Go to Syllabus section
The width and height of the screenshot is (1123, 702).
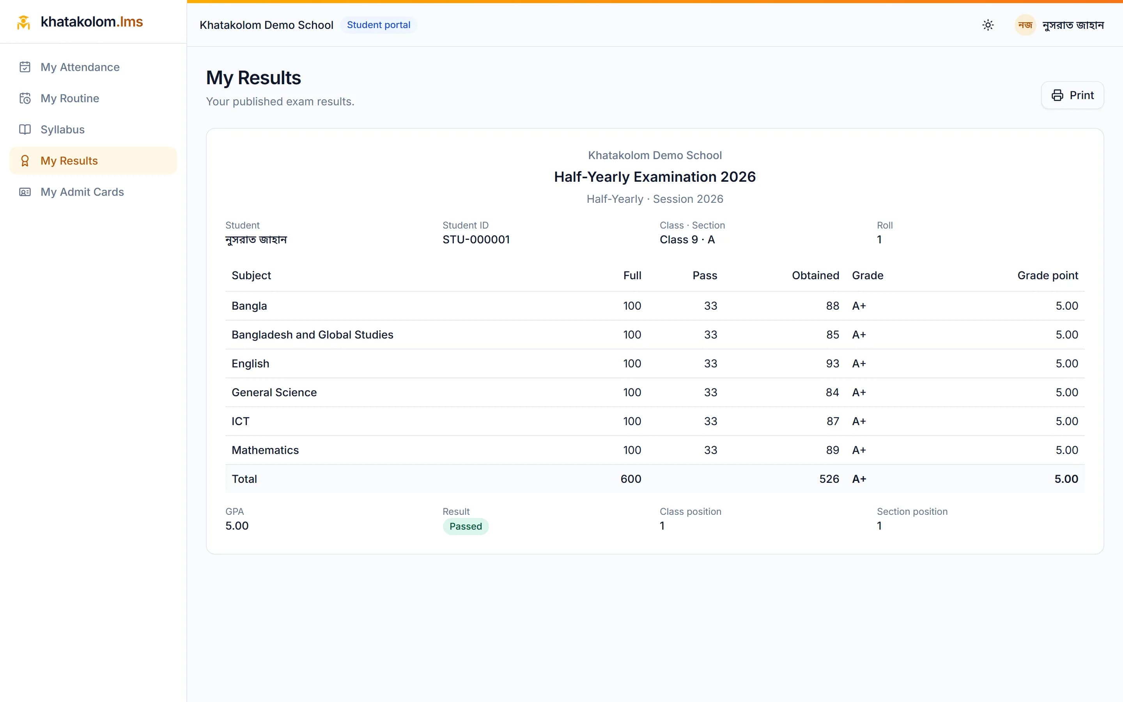click(93, 129)
